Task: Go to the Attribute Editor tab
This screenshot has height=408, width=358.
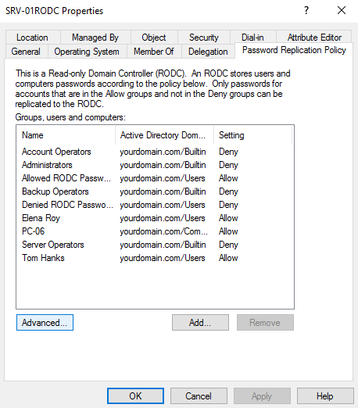Action: (314, 38)
